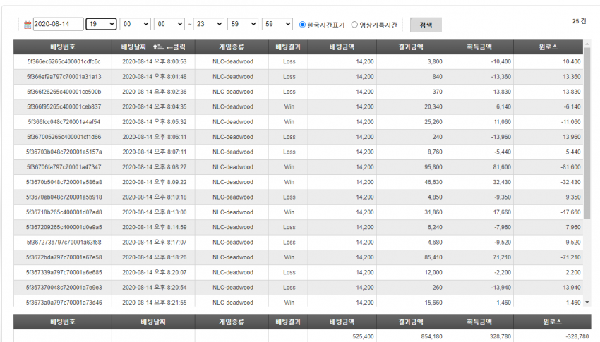The image size is (600, 342).
Task: Click timestamp 2020-08-14 오후 8:00:53
Action: (154, 61)
